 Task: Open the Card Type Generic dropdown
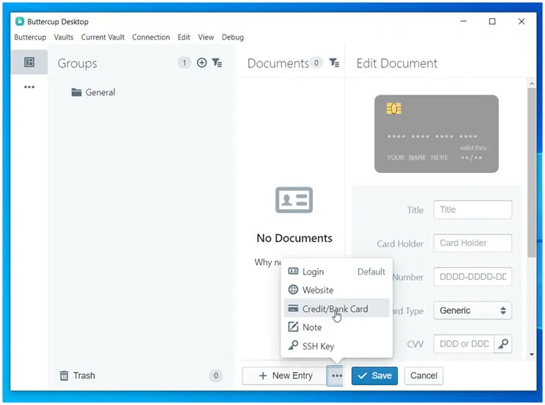(x=472, y=311)
